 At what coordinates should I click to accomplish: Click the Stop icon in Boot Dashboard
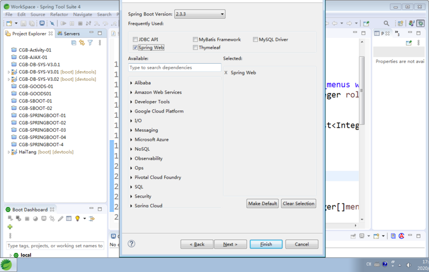click(x=27, y=218)
